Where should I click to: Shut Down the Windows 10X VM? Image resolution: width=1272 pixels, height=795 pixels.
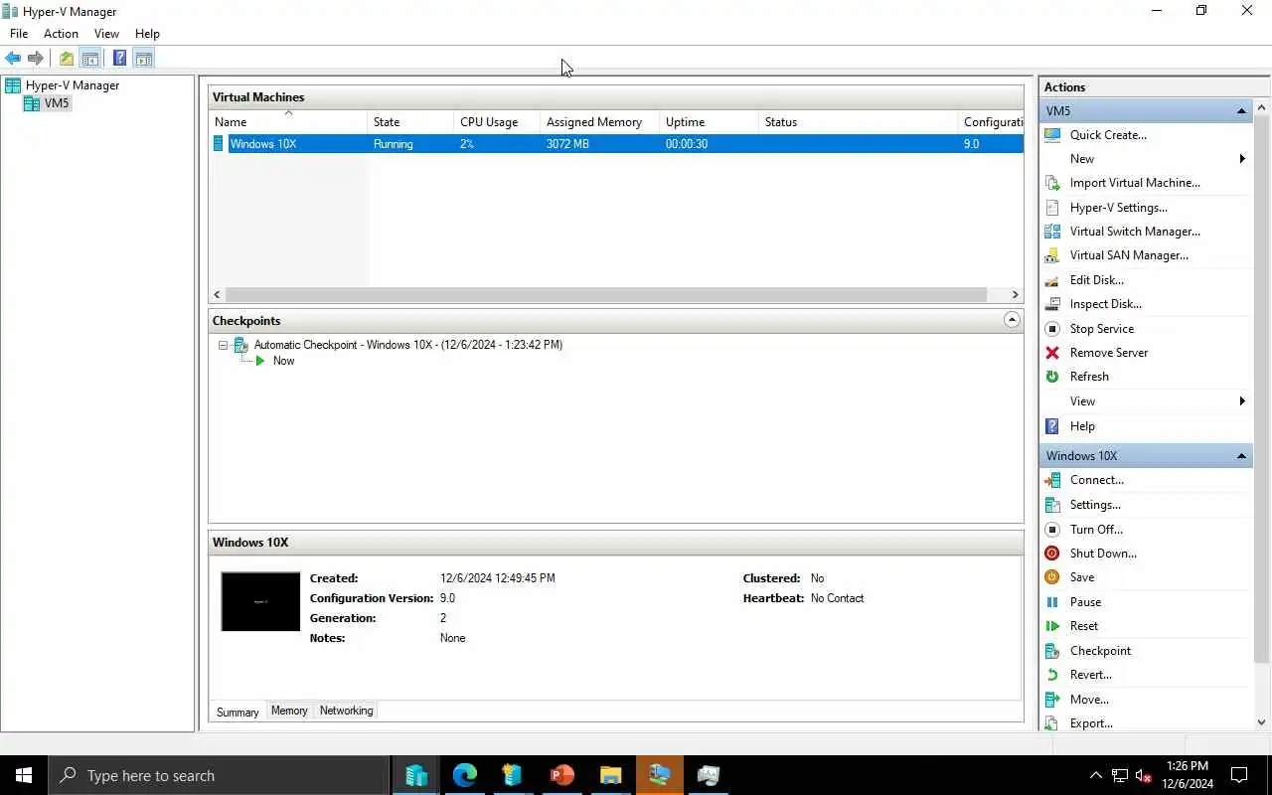1103,554
